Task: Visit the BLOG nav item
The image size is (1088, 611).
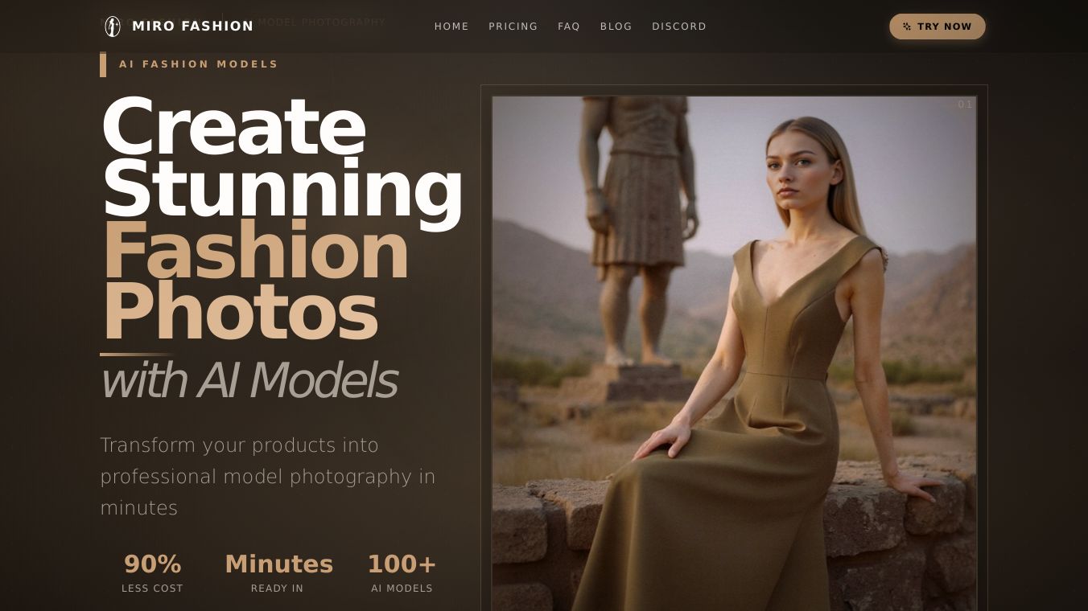Action: pyautogui.click(x=616, y=27)
